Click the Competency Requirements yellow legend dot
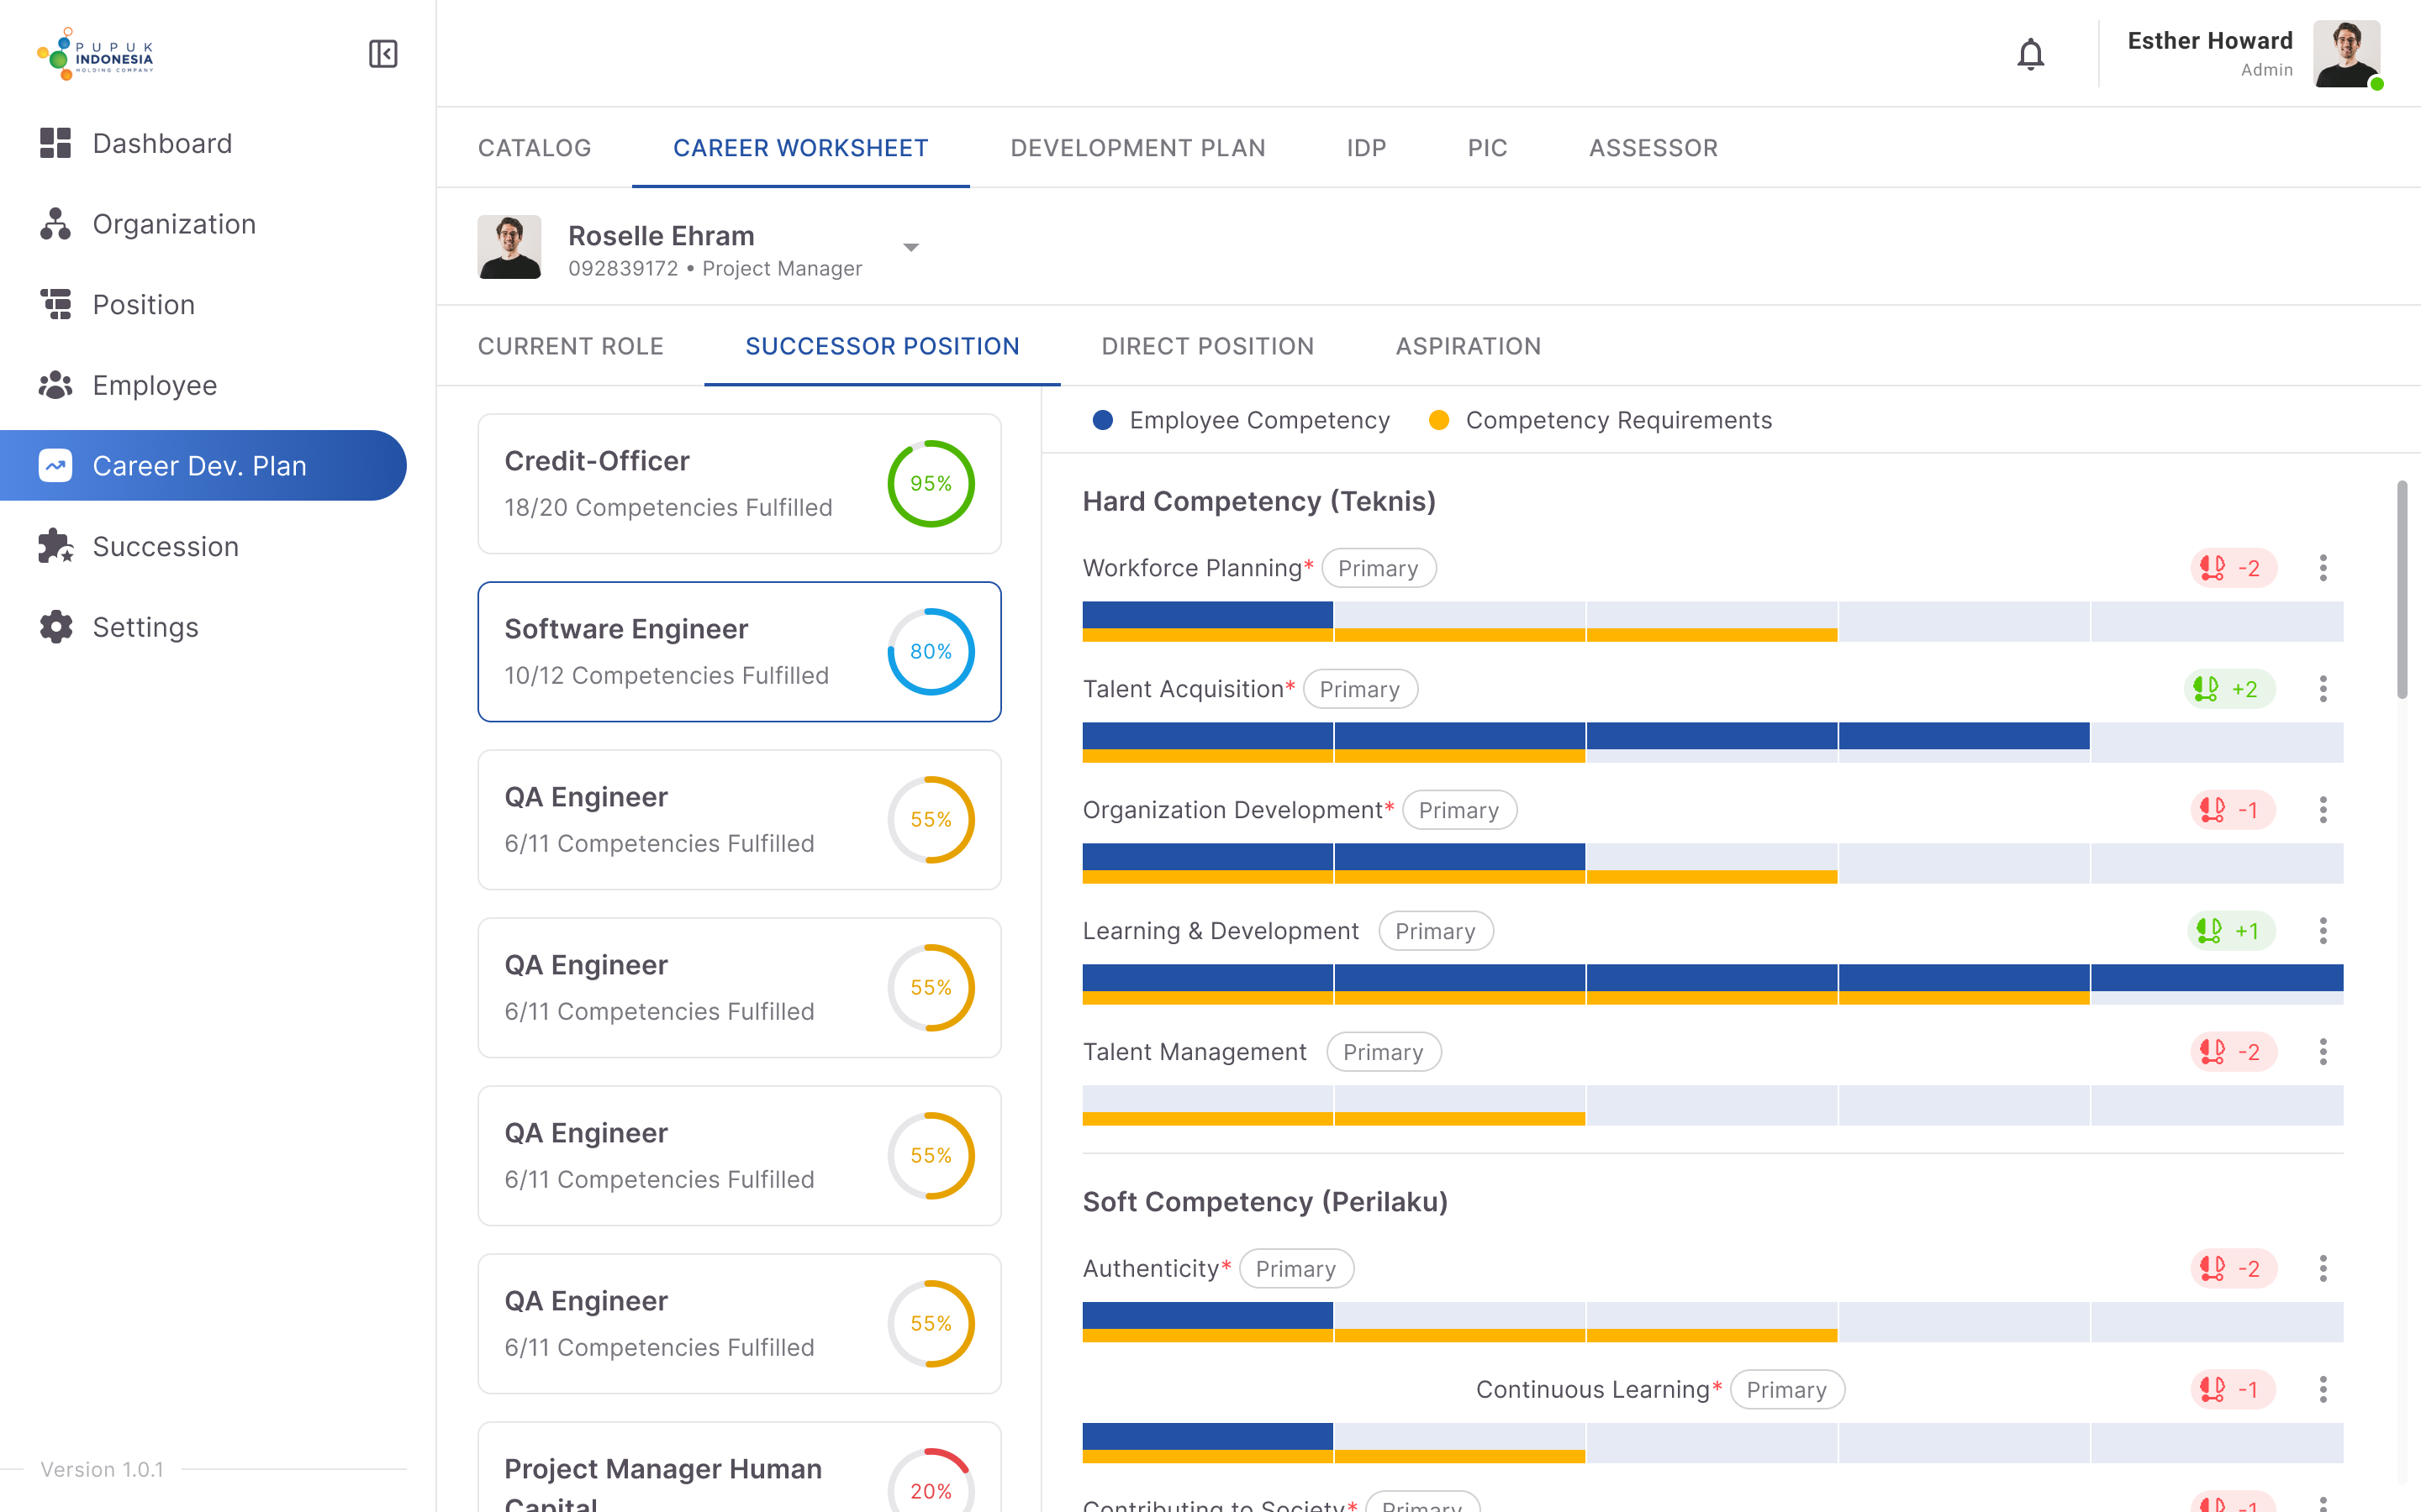This screenshot has width=2421, height=1512. click(1438, 420)
